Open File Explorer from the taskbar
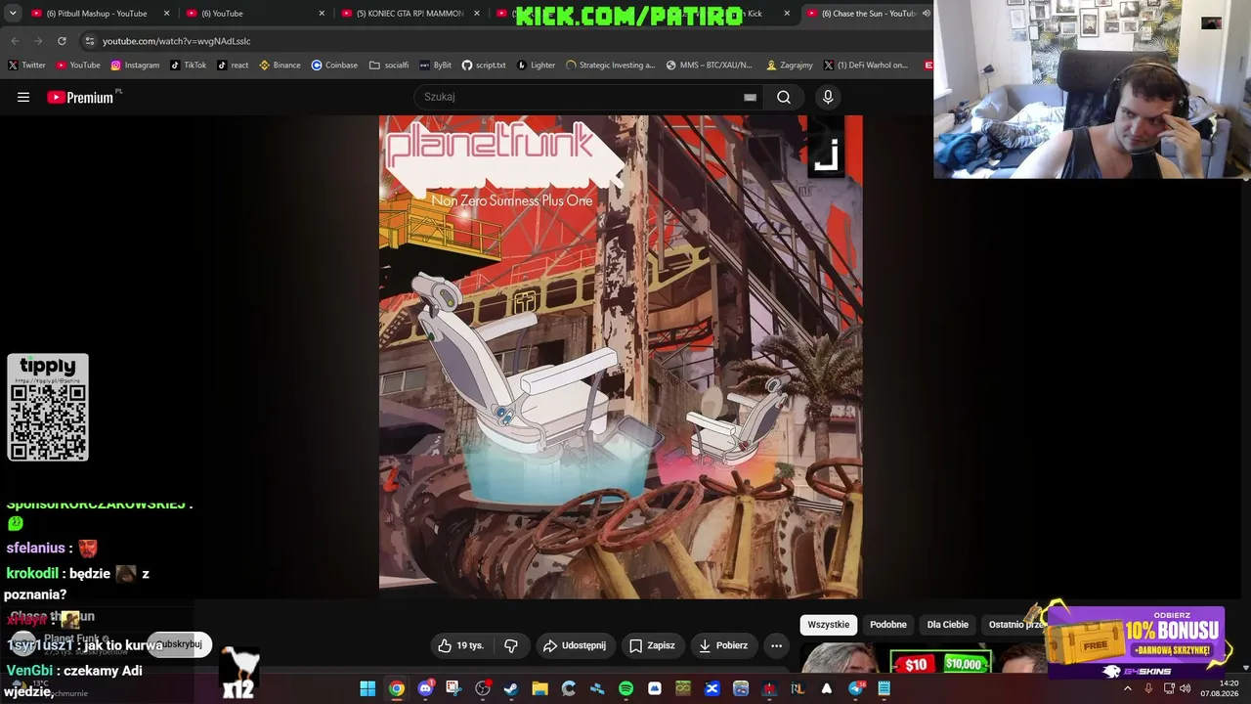The height and width of the screenshot is (704, 1251). pyautogui.click(x=539, y=688)
